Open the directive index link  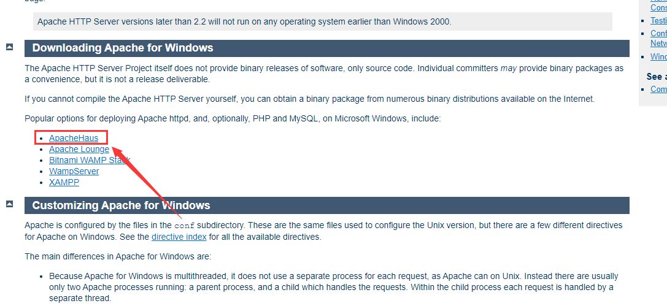coord(179,237)
